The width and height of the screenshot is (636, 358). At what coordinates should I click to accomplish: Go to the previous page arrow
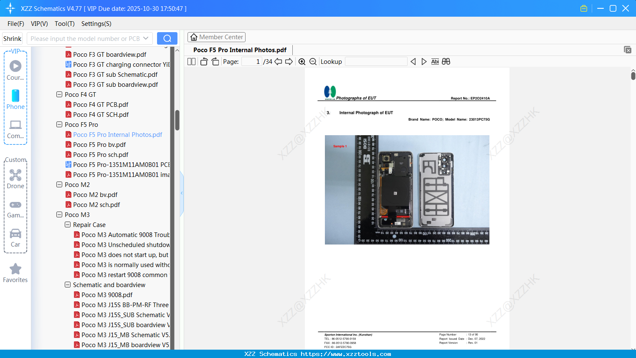[278, 62]
